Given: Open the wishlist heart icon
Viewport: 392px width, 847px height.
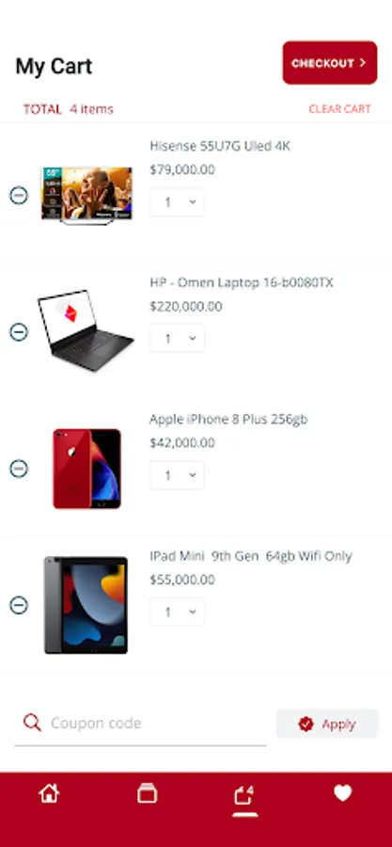Looking at the screenshot, I should click(x=342, y=793).
